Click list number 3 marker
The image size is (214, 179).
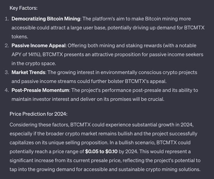pos(7,72)
